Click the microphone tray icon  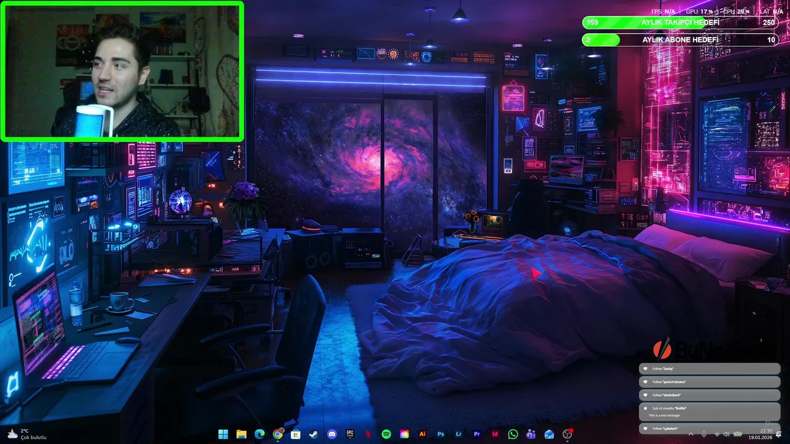coord(704,434)
